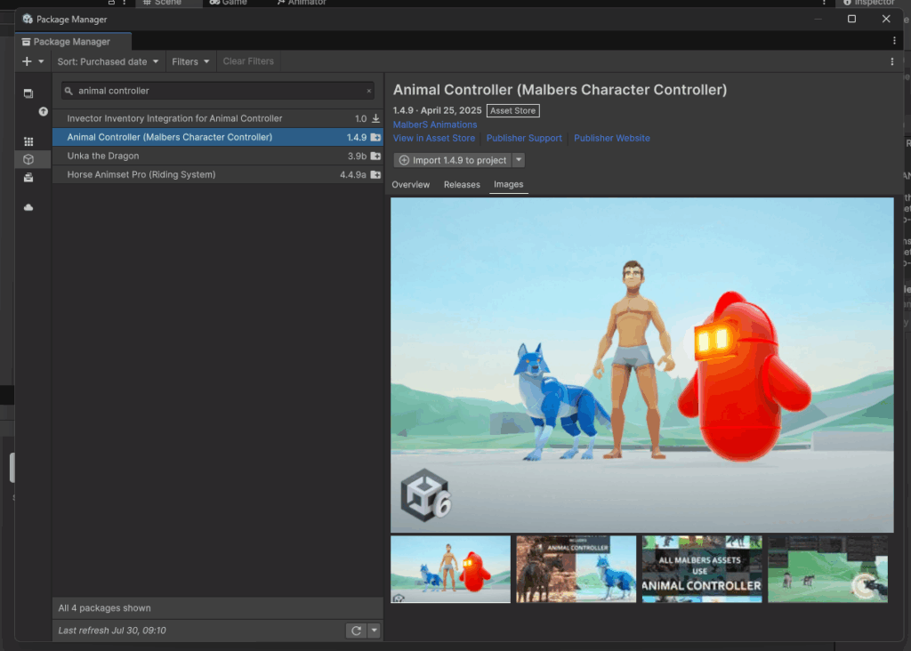Click the Package Manager window tab

click(x=73, y=42)
